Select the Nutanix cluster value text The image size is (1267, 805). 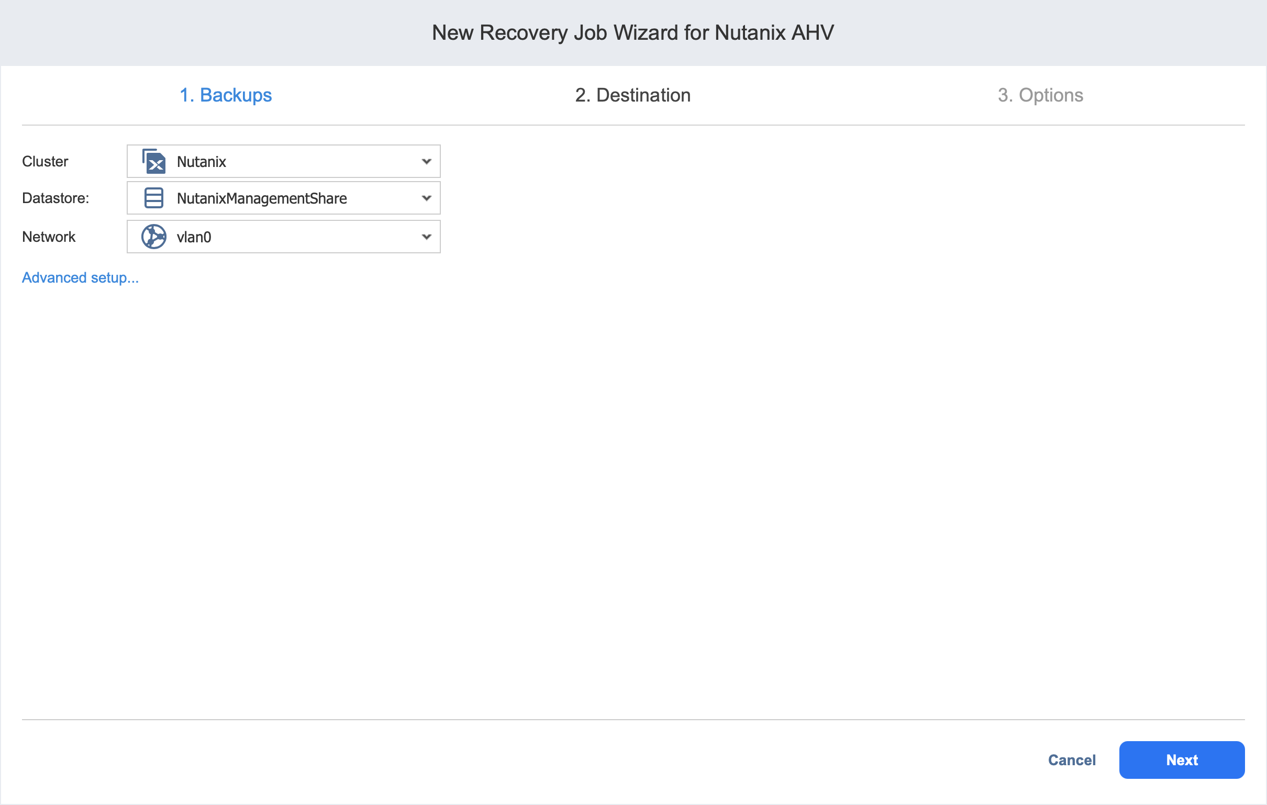202,162
